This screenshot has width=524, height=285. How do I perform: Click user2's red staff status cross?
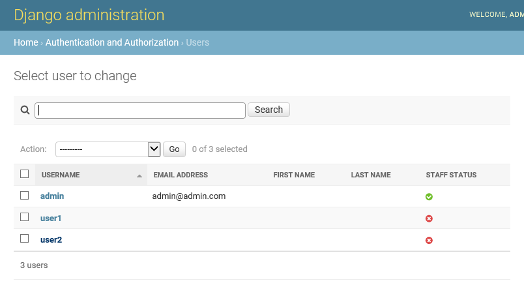pos(429,240)
